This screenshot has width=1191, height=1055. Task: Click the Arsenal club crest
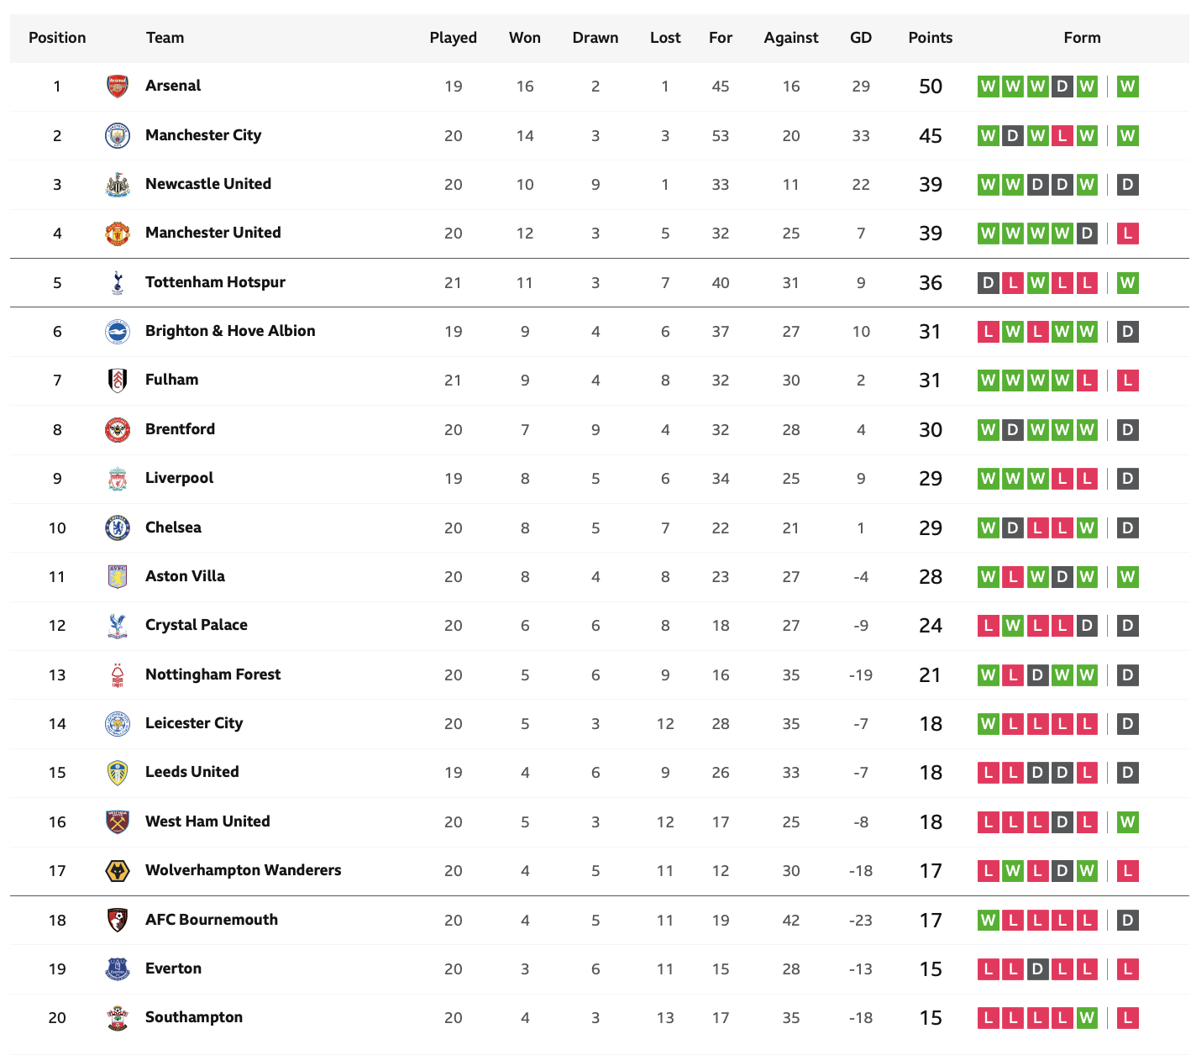click(118, 87)
